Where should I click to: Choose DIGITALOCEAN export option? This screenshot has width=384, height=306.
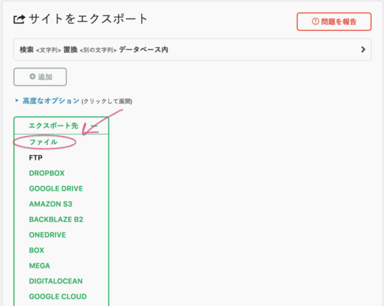(x=56, y=281)
